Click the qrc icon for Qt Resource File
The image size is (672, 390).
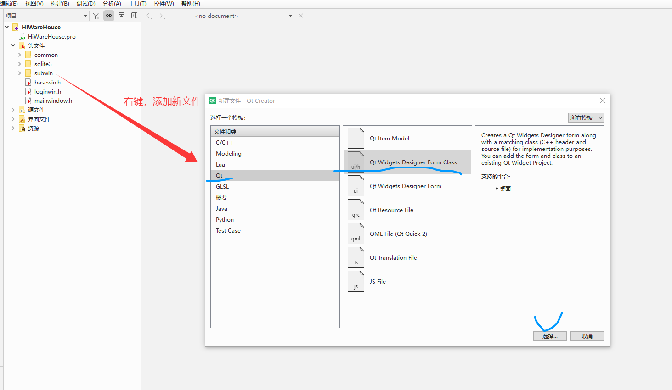tap(356, 210)
